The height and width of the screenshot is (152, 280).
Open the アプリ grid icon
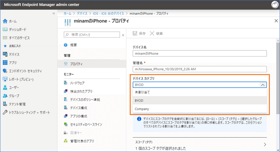pyautogui.click(x=5, y=63)
